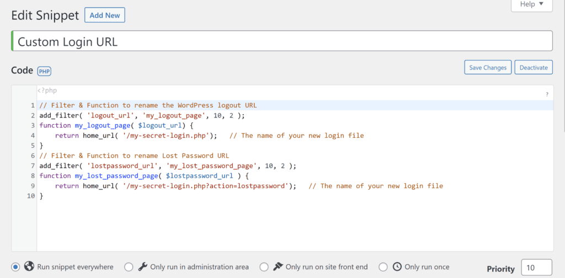Select Only run on site front end radio
The height and width of the screenshot is (278, 565).
click(x=264, y=267)
